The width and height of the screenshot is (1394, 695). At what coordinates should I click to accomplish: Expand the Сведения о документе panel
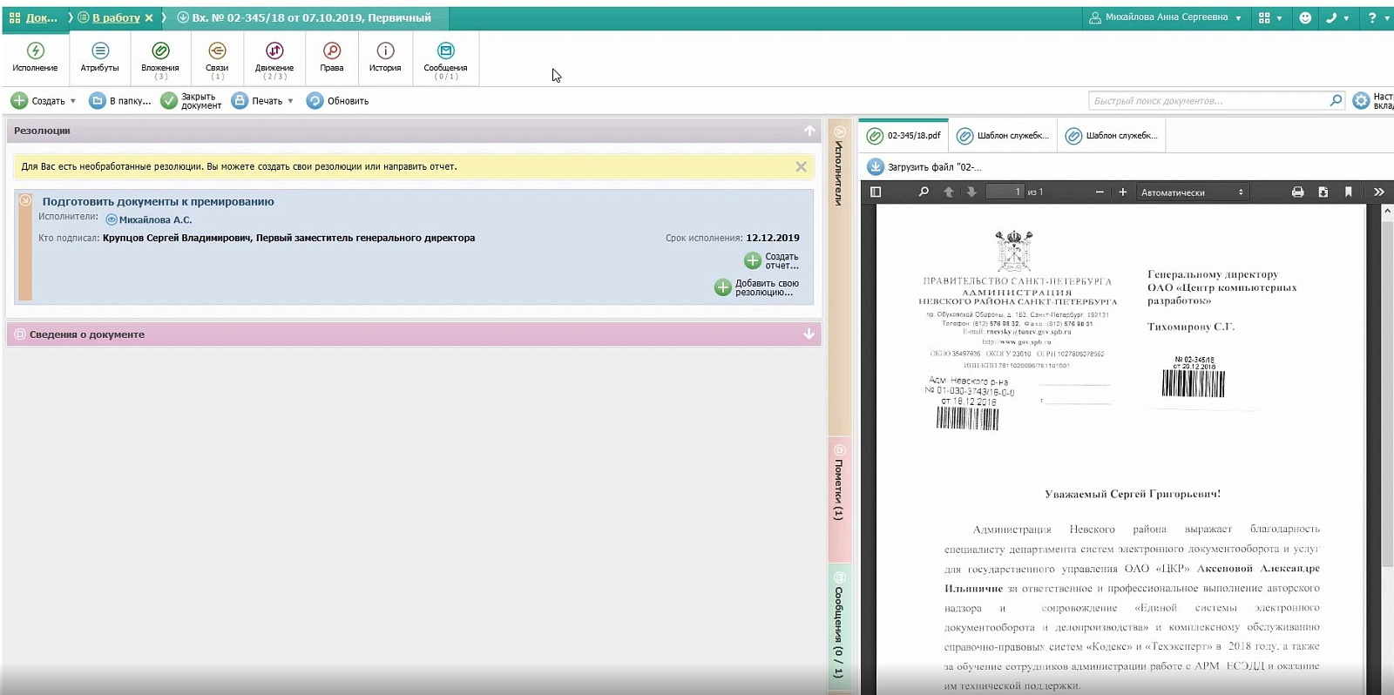809,334
